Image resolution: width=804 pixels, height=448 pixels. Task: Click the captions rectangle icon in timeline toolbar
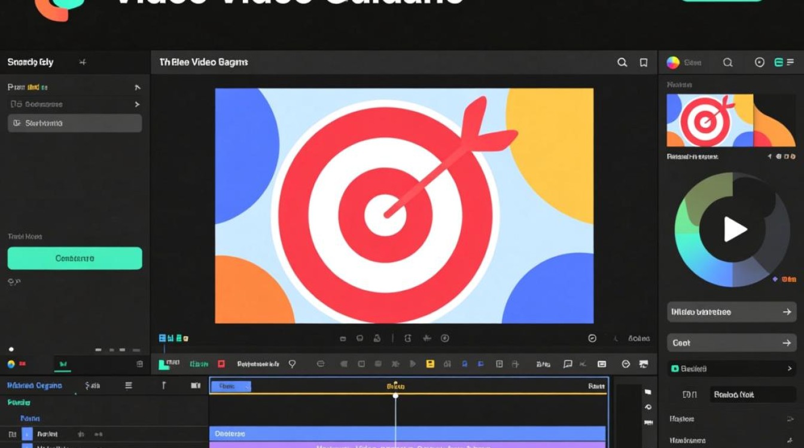[602, 364]
